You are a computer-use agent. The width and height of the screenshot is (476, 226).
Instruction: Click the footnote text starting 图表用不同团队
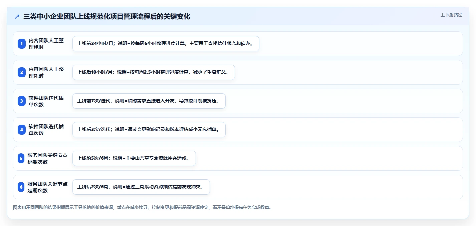(142, 207)
